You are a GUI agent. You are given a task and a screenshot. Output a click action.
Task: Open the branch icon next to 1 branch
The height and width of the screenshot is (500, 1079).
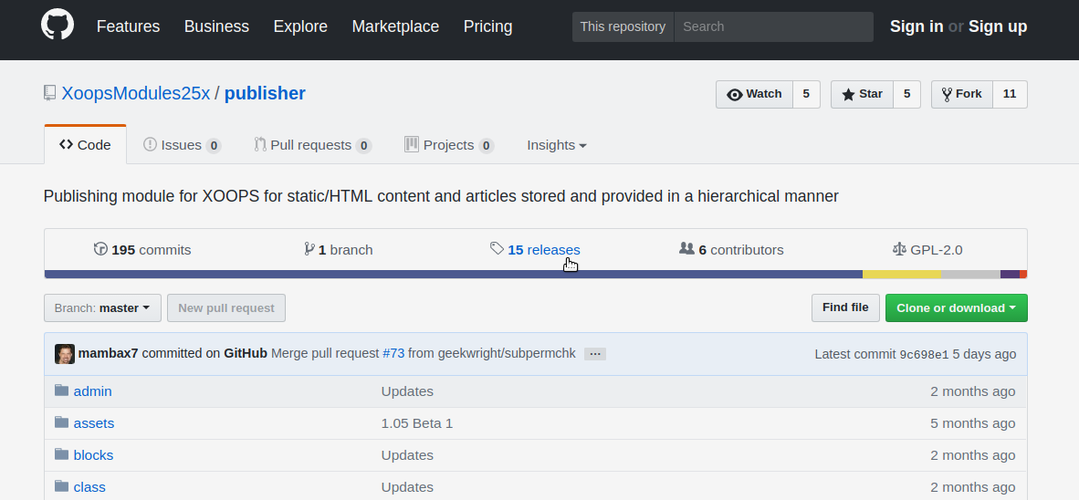[309, 249]
